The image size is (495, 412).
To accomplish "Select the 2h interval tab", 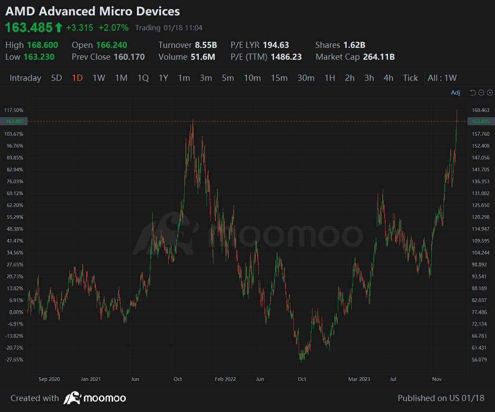I will point(350,78).
